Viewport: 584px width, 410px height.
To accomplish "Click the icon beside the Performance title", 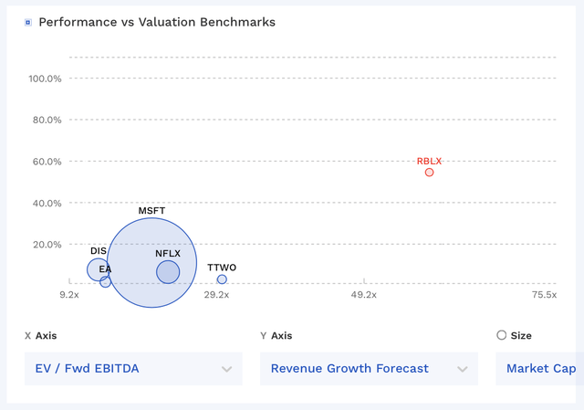I will 28,22.
